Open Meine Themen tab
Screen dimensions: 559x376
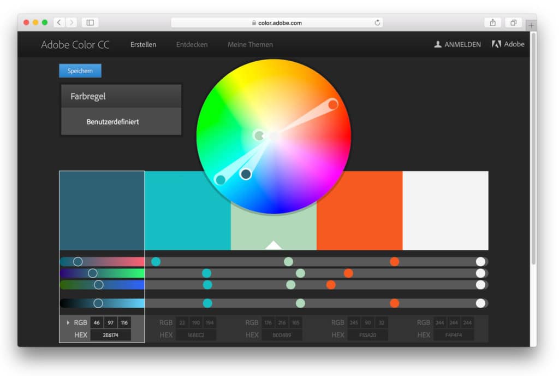tap(250, 45)
